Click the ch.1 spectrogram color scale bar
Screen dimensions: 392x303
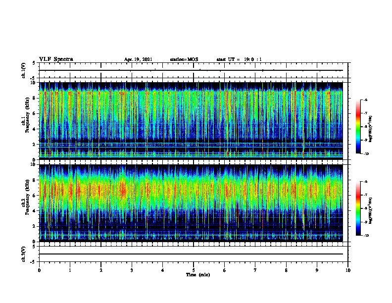click(x=358, y=127)
